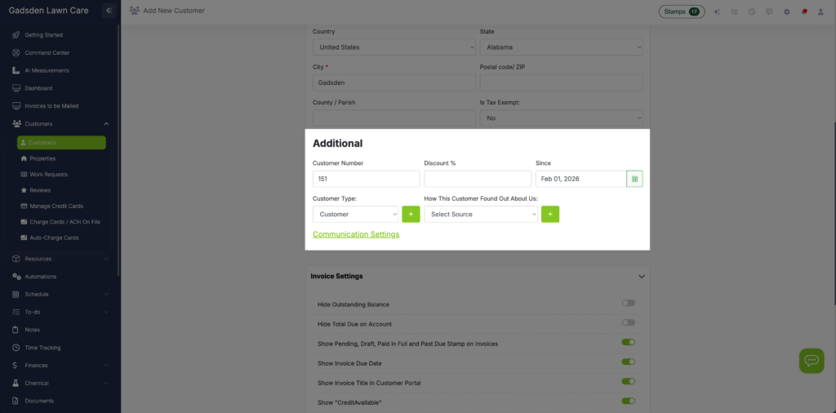Image resolution: width=836 pixels, height=413 pixels.
Task: Open the green live chat widget
Action: [811, 360]
